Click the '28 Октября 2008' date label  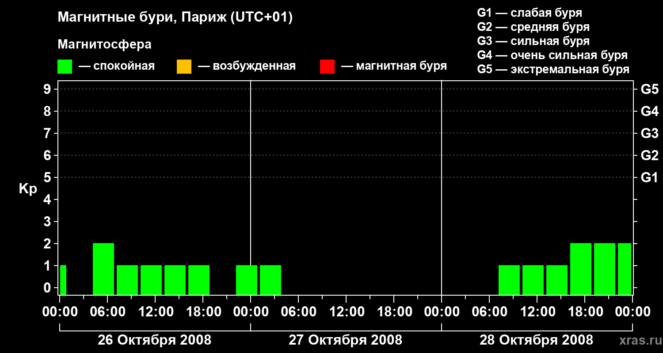coord(536,340)
